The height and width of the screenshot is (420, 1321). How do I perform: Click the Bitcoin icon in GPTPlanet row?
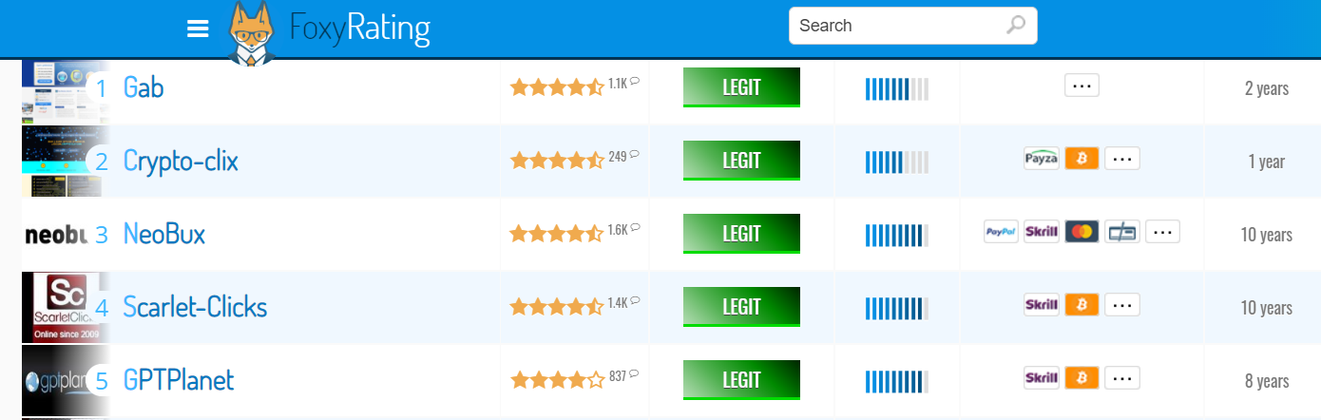tap(1082, 378)
